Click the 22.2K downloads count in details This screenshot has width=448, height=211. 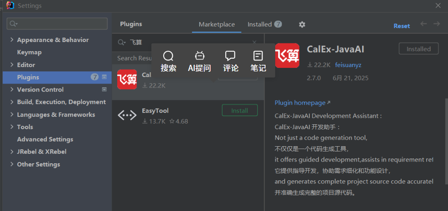[x=318, y=65]
